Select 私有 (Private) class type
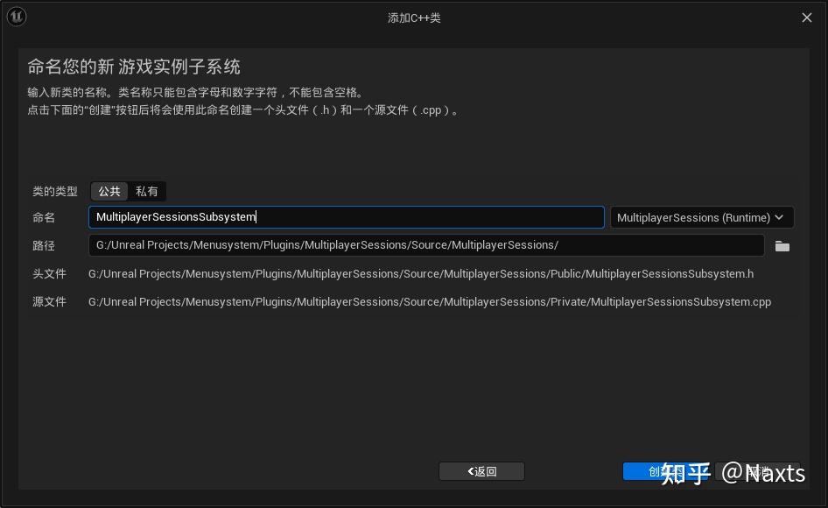The image size is (828, 508). 146,191
